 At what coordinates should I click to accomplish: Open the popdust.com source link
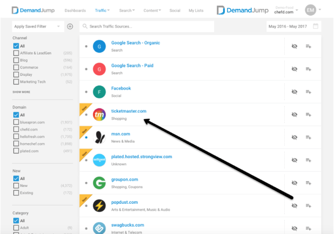click(x=124, y=202)
